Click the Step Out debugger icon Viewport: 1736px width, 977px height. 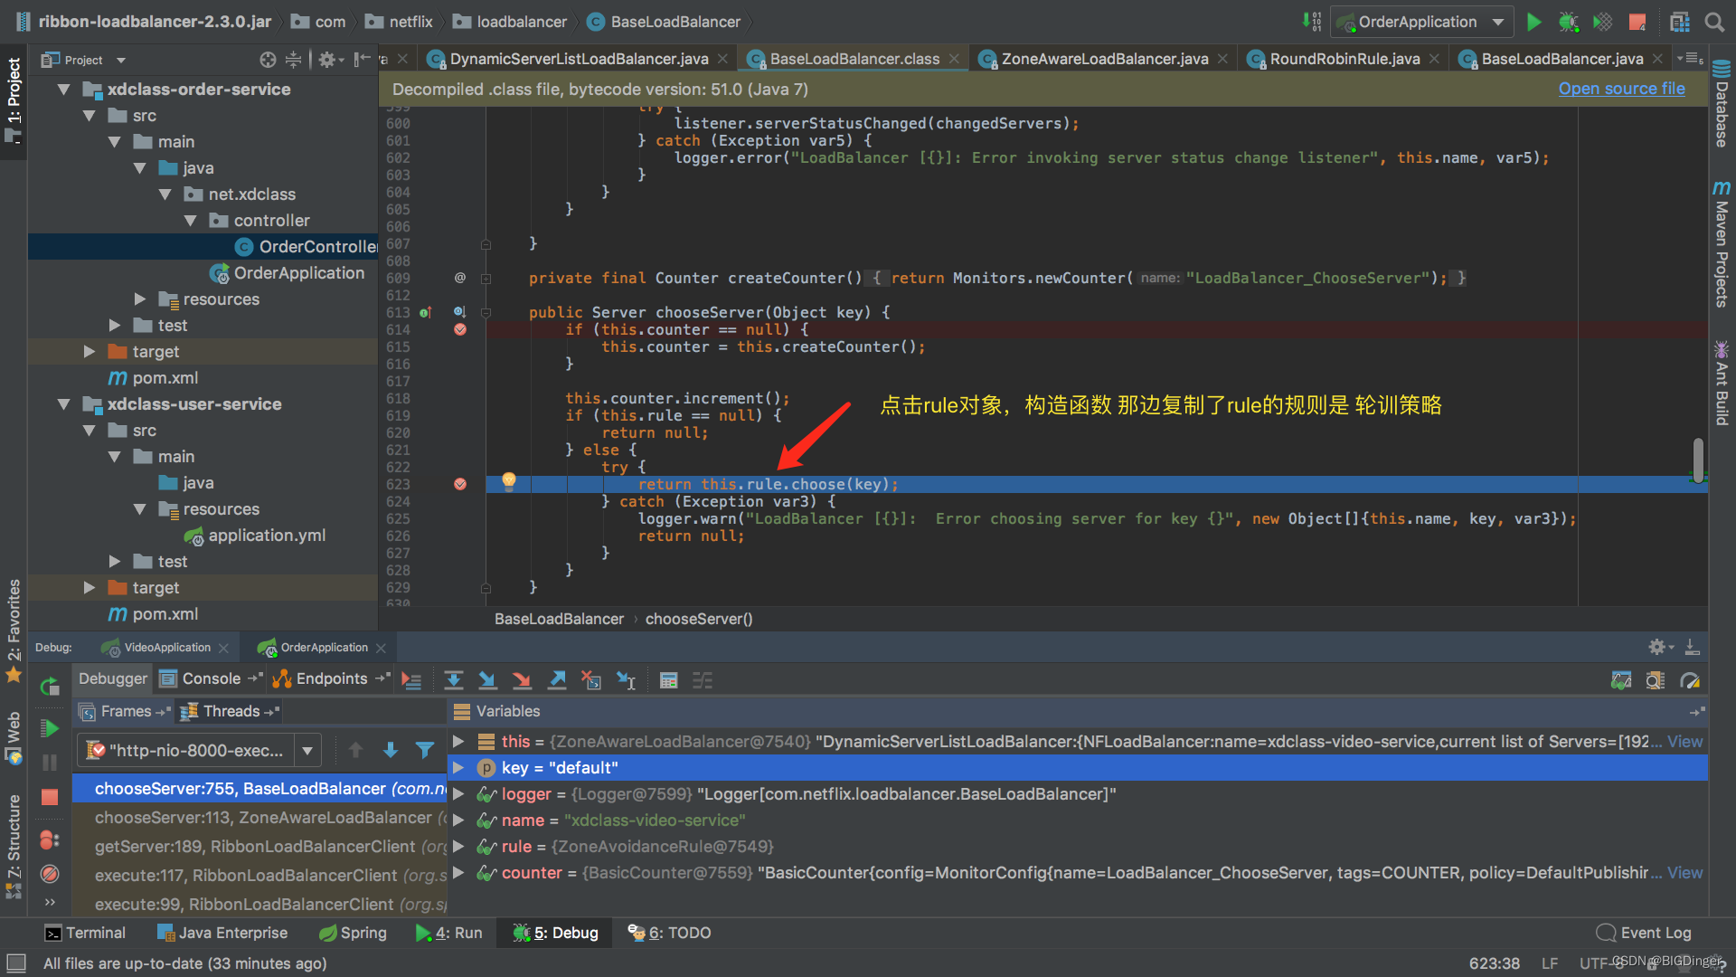[x=558, y=680]
